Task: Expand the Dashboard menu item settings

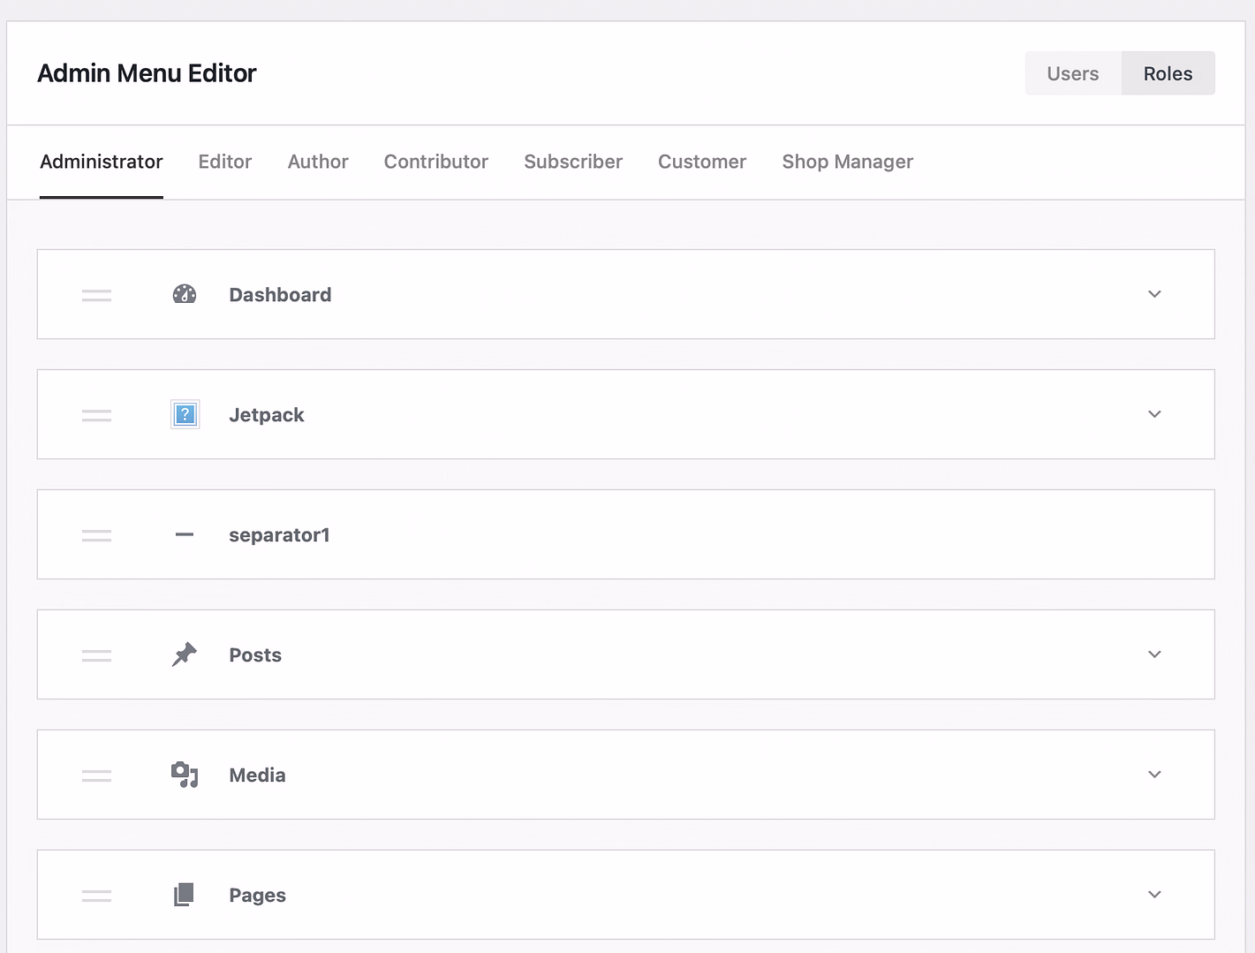Action: point(1153,294)
